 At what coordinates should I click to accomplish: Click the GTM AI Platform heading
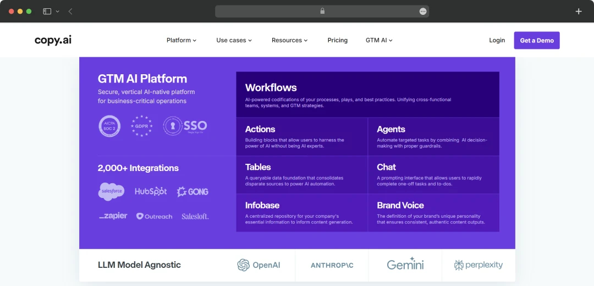(x=142, y=79)
